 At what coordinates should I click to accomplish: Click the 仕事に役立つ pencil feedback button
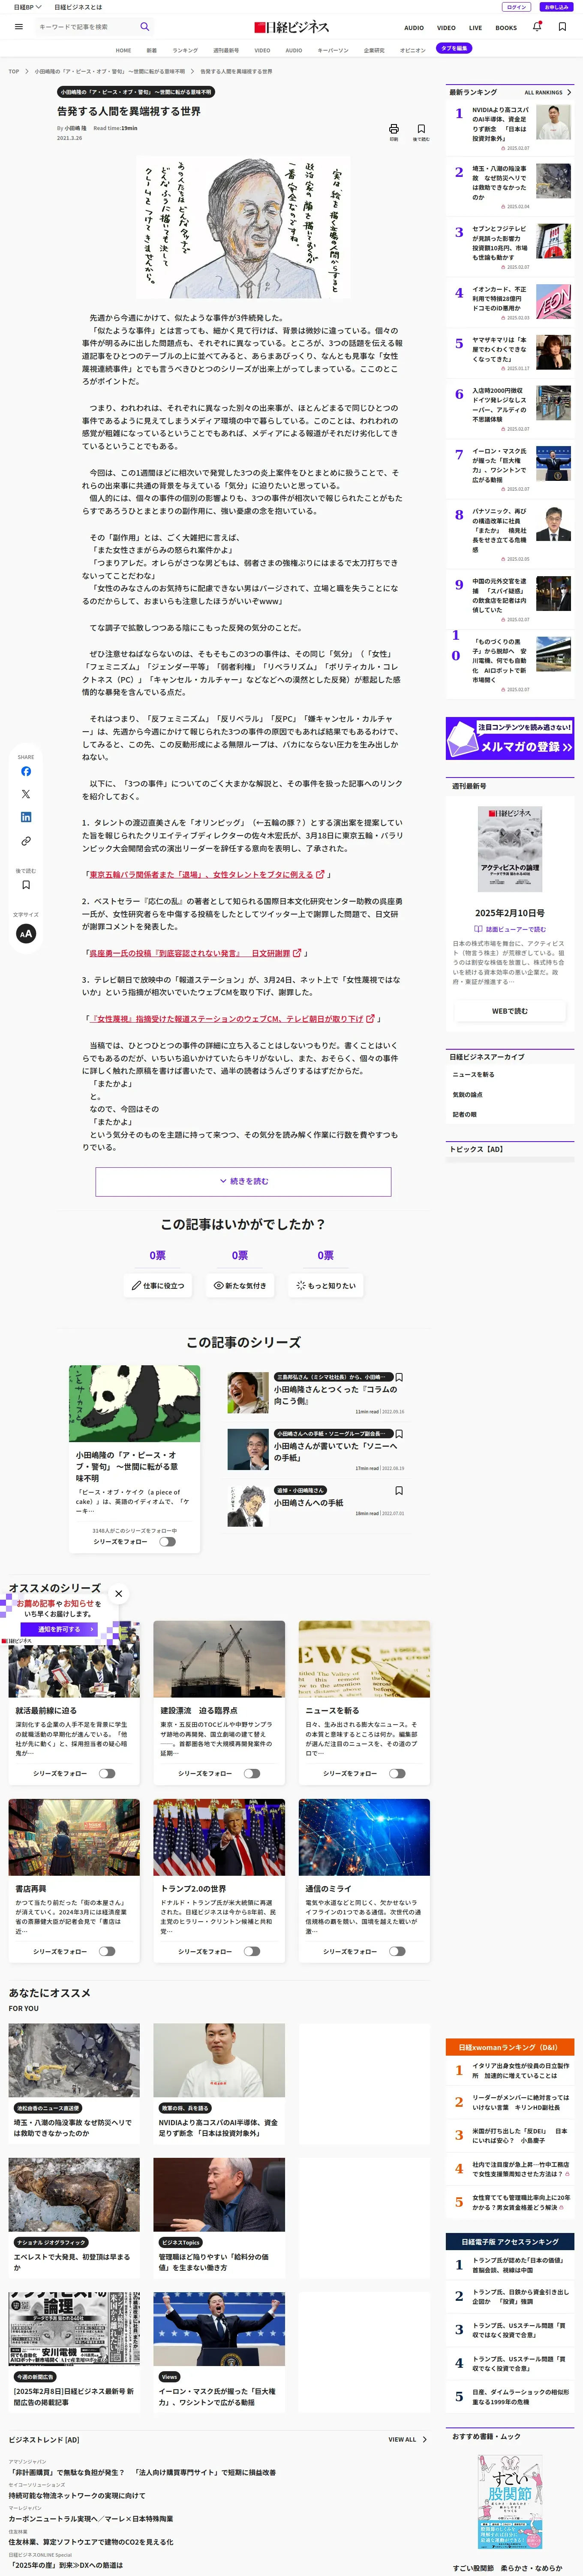coord(159,1285)
